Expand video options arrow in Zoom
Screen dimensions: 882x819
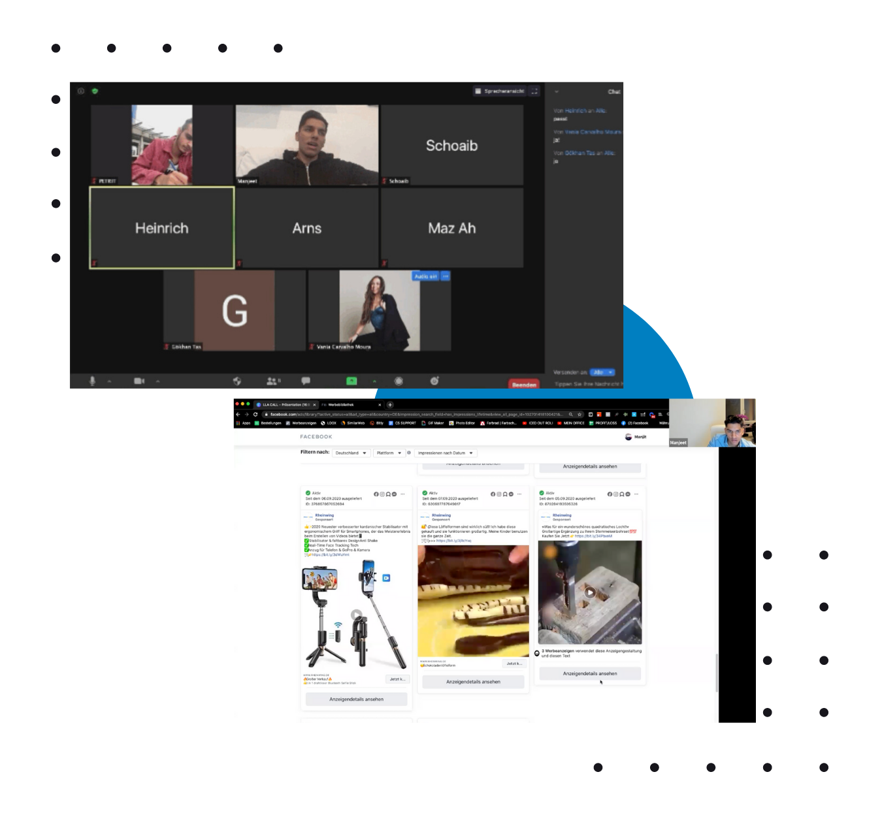tap(157, 381)
